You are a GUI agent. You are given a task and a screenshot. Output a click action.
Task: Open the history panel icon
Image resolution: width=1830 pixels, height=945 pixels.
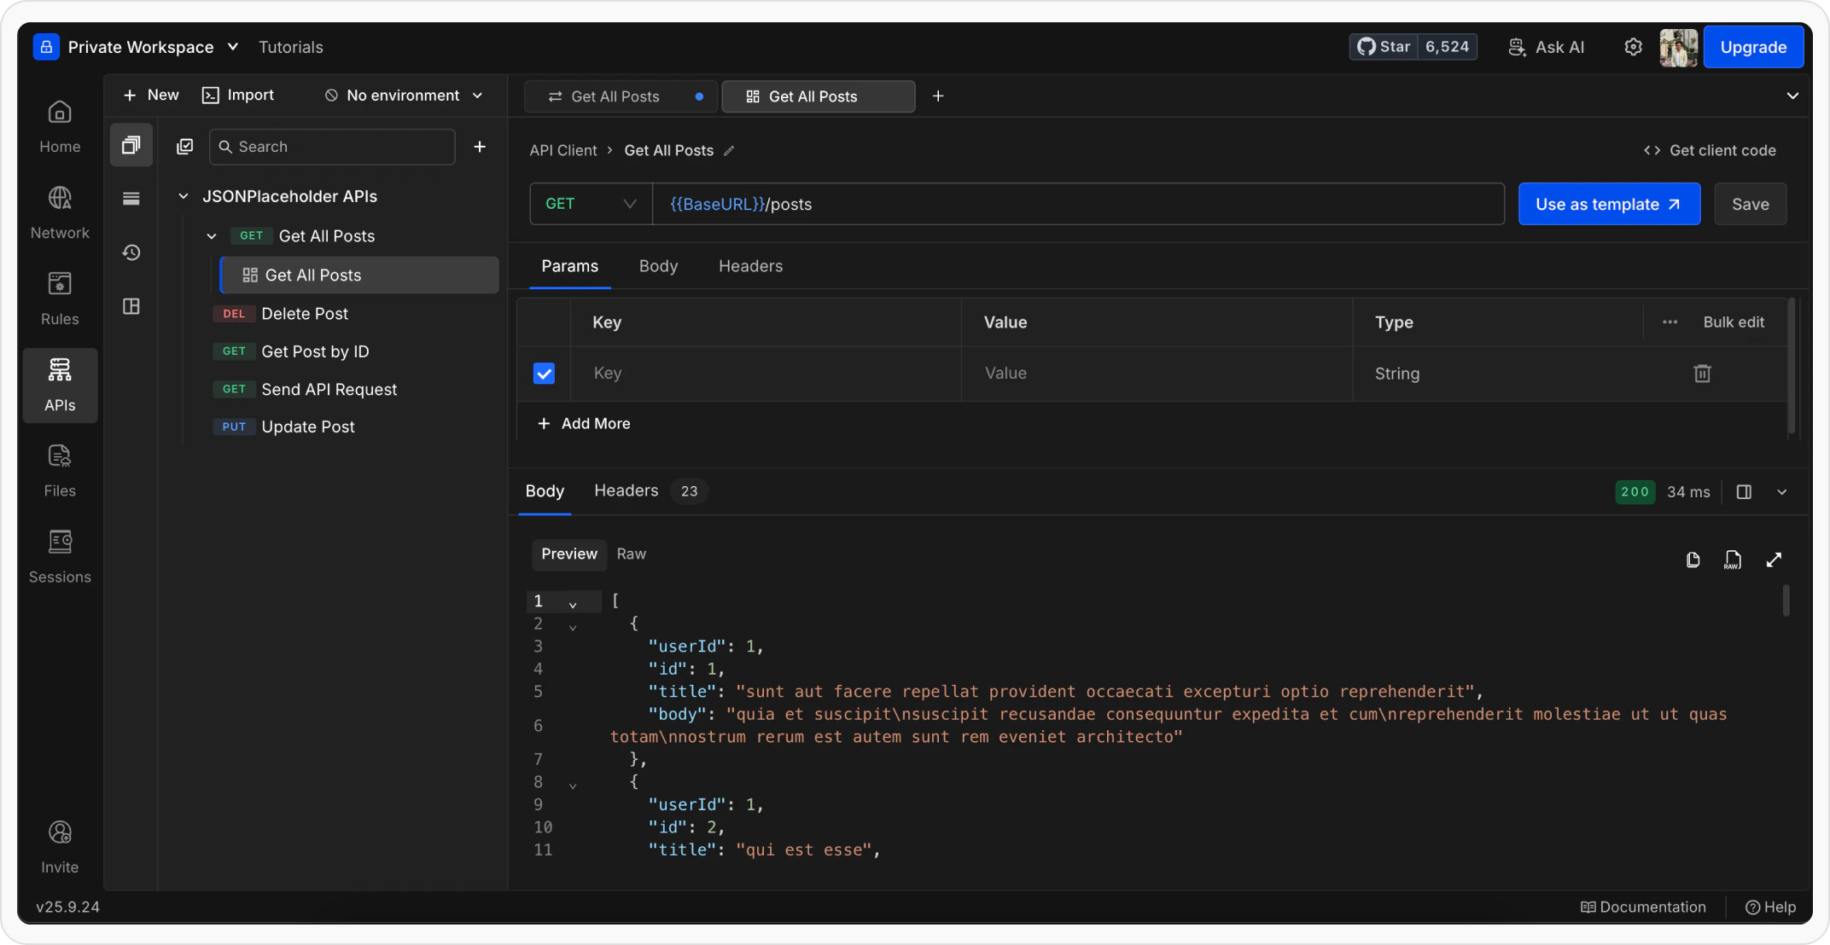click(x=131, y=252)
